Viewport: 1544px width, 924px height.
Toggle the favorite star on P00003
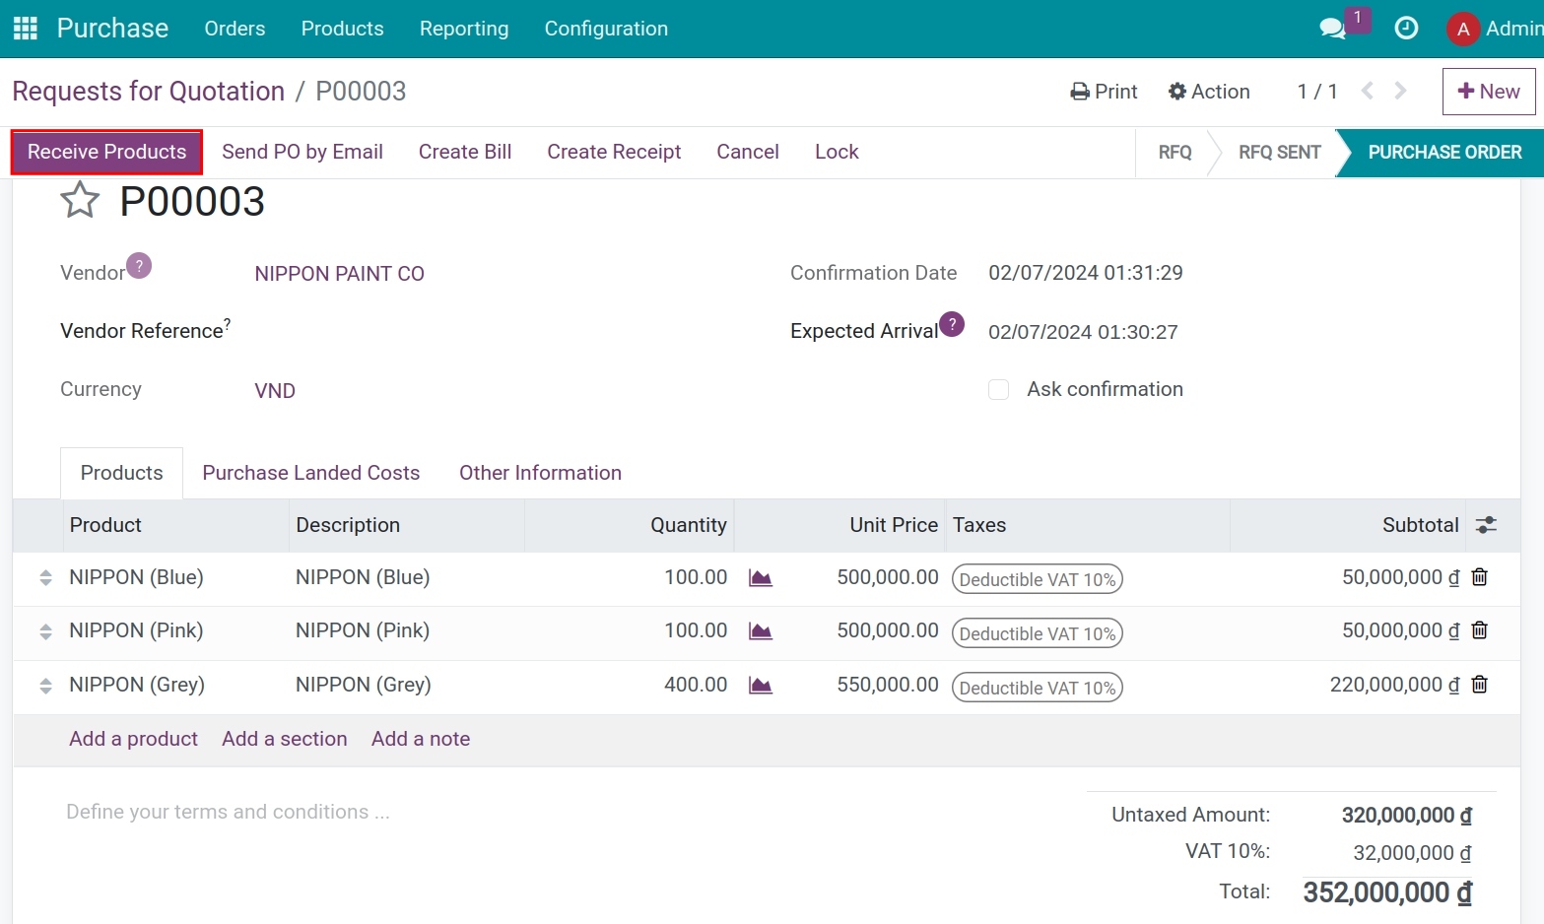(x=79, y=200)
